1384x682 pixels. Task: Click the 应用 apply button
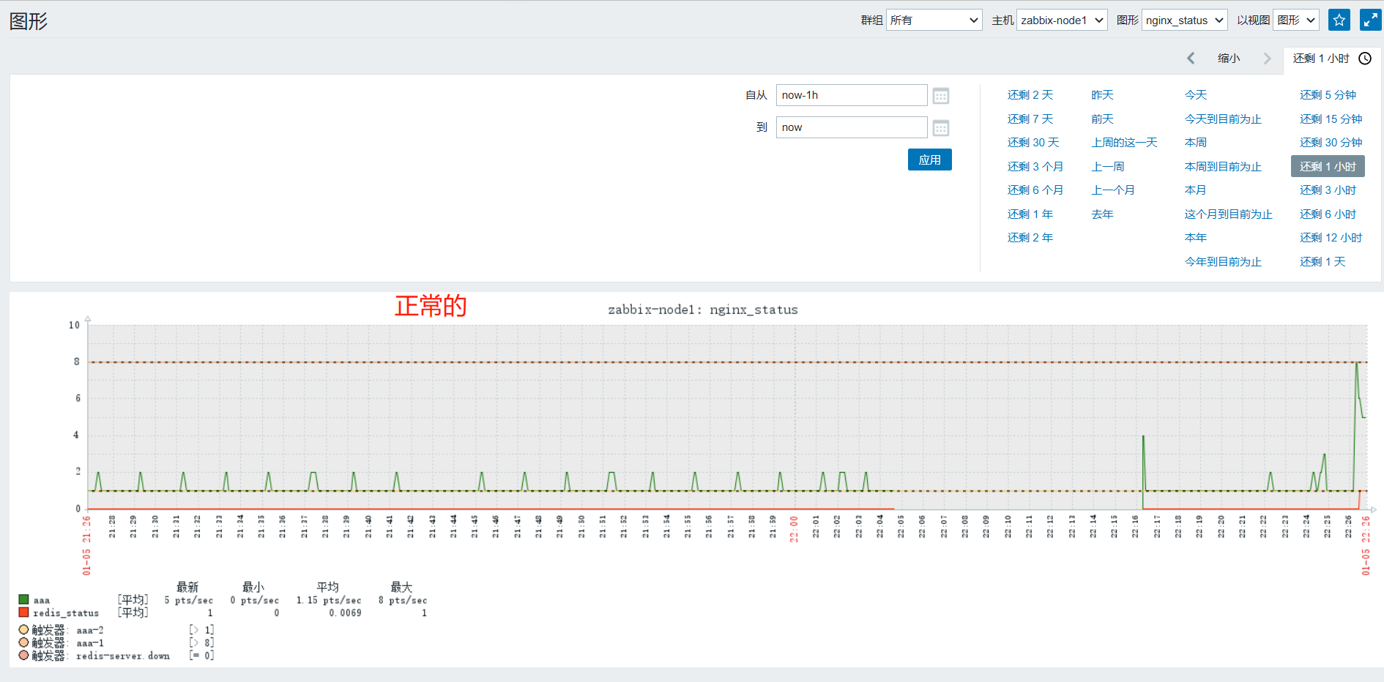pyautogui.click(x=930, y=160)
